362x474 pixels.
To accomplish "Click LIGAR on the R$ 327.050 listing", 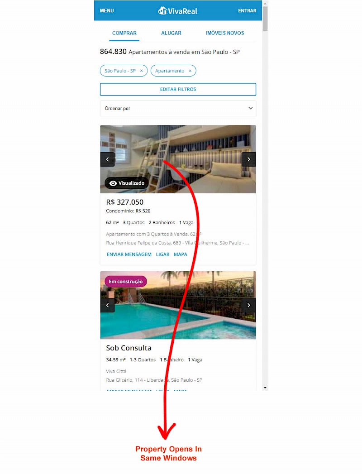I will pos(162,254).
